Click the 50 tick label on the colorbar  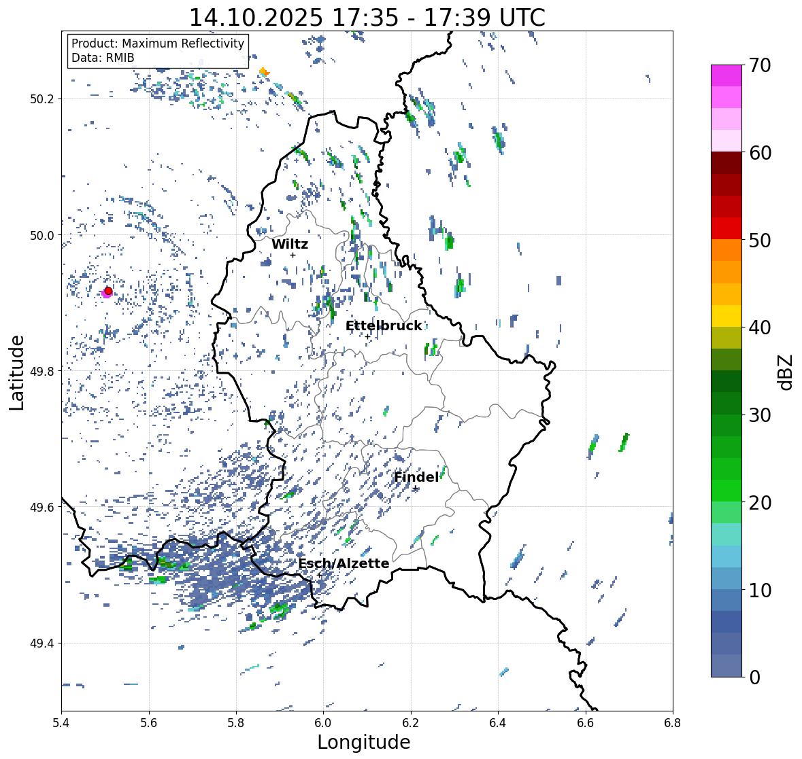coord(760,240)
